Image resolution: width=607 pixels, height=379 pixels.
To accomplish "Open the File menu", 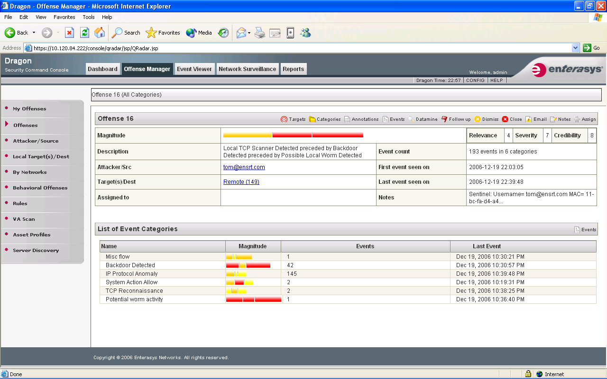I will [x=8, y=17].
